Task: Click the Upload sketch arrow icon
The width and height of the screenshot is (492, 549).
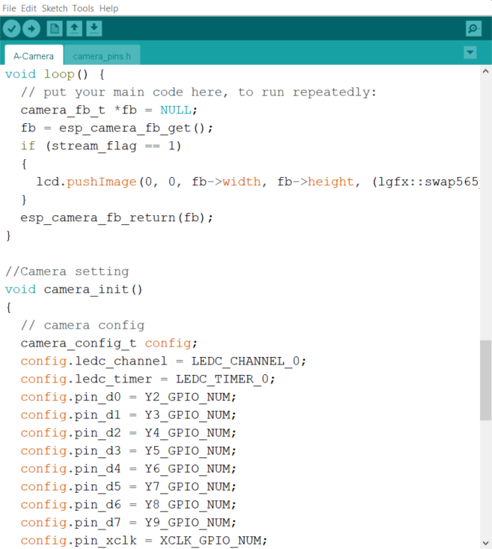Action: tap(31, 28)
